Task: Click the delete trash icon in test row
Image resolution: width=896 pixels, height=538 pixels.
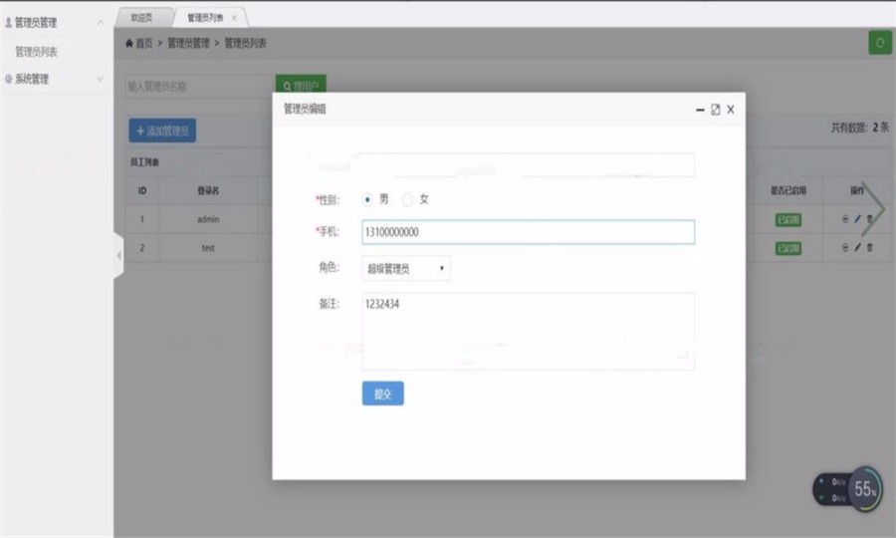Action: pos(870,247)
